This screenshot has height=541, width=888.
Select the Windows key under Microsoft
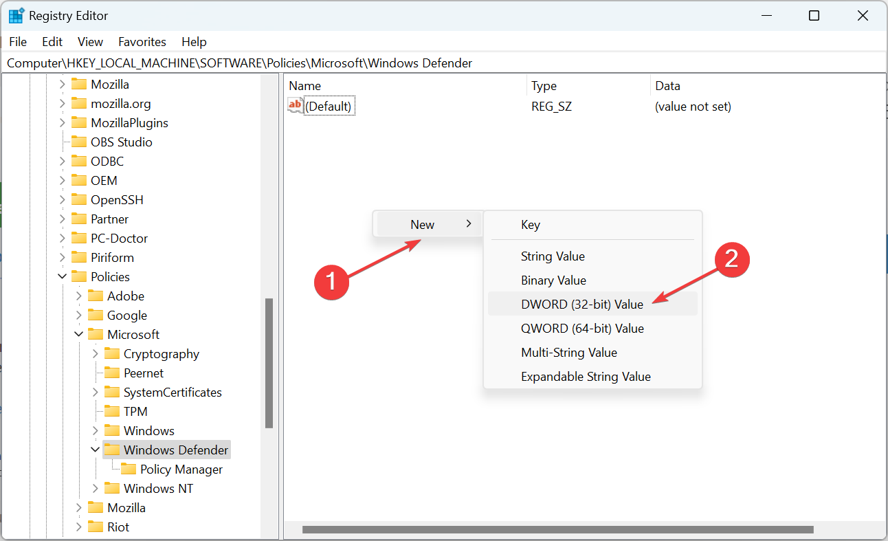[149, 430]
